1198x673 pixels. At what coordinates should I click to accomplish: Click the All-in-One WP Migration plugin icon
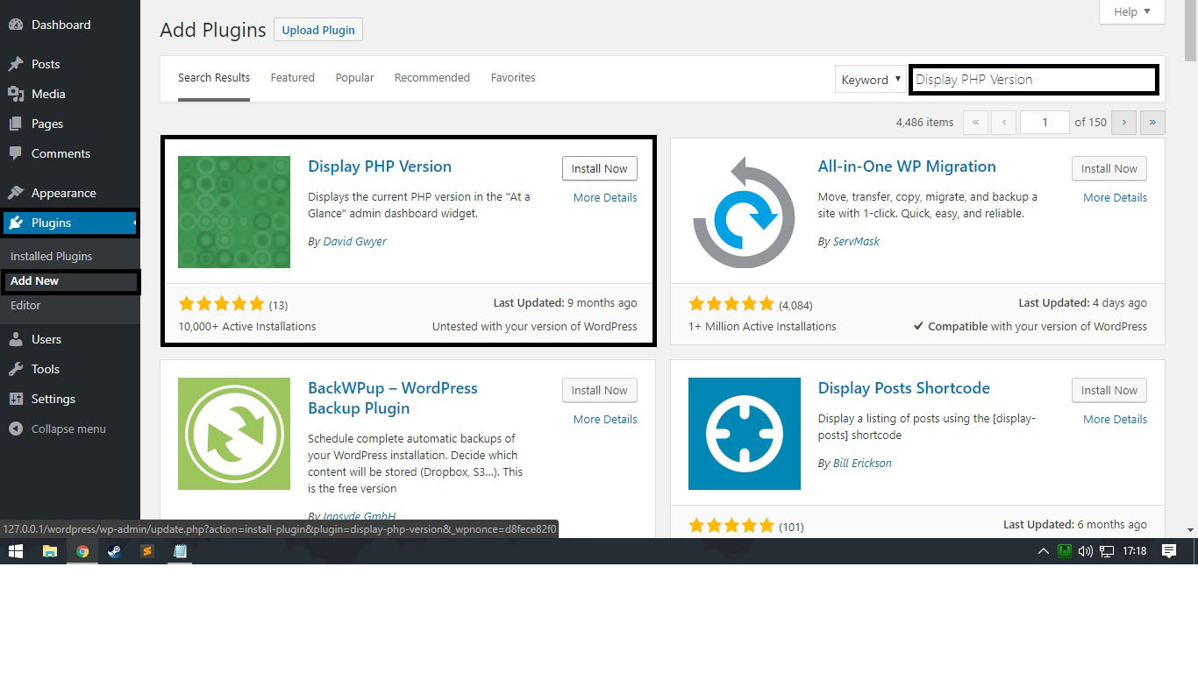tap(745, 212)
